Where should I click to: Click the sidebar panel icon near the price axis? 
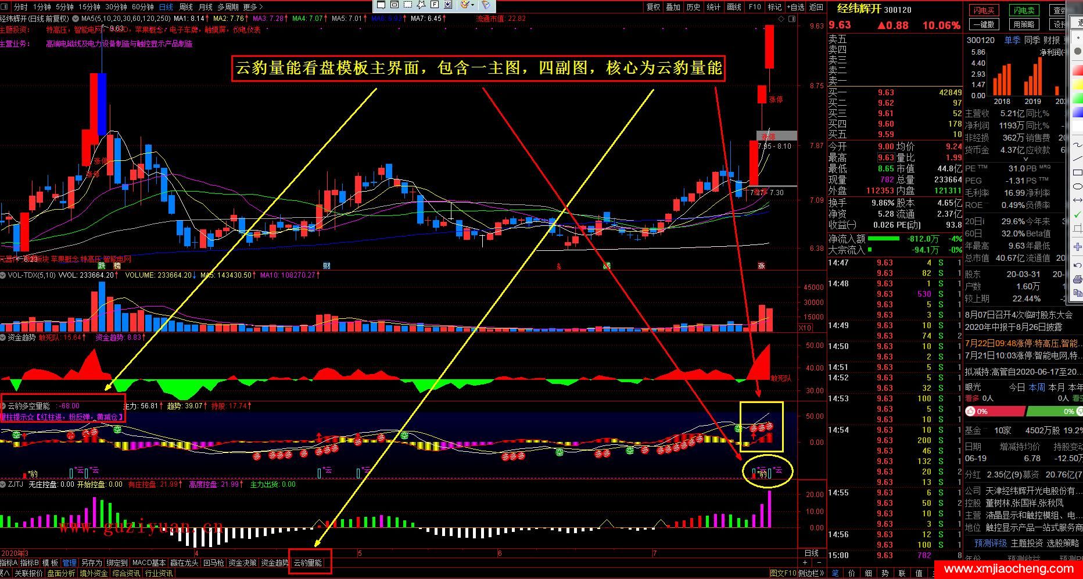coord(792,19)
